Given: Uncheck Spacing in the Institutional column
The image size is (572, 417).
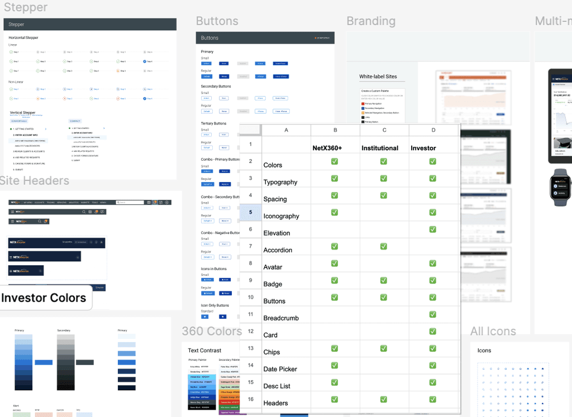Looking at the screenshot, I should pos(383,195).
